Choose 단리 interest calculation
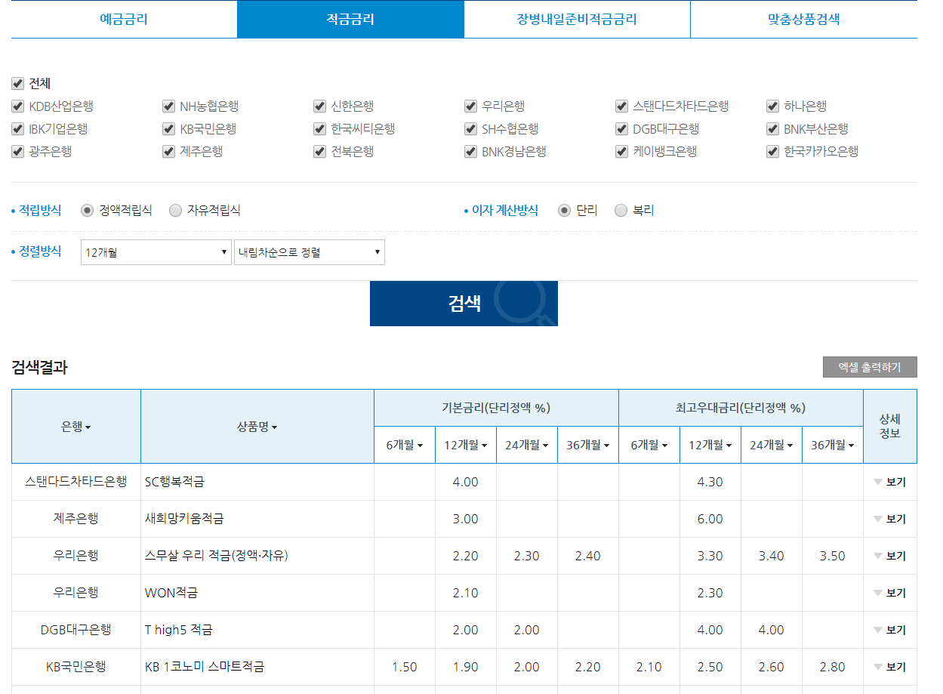The width and height of the screenshot is (943, 694). [x=564, y=211]
